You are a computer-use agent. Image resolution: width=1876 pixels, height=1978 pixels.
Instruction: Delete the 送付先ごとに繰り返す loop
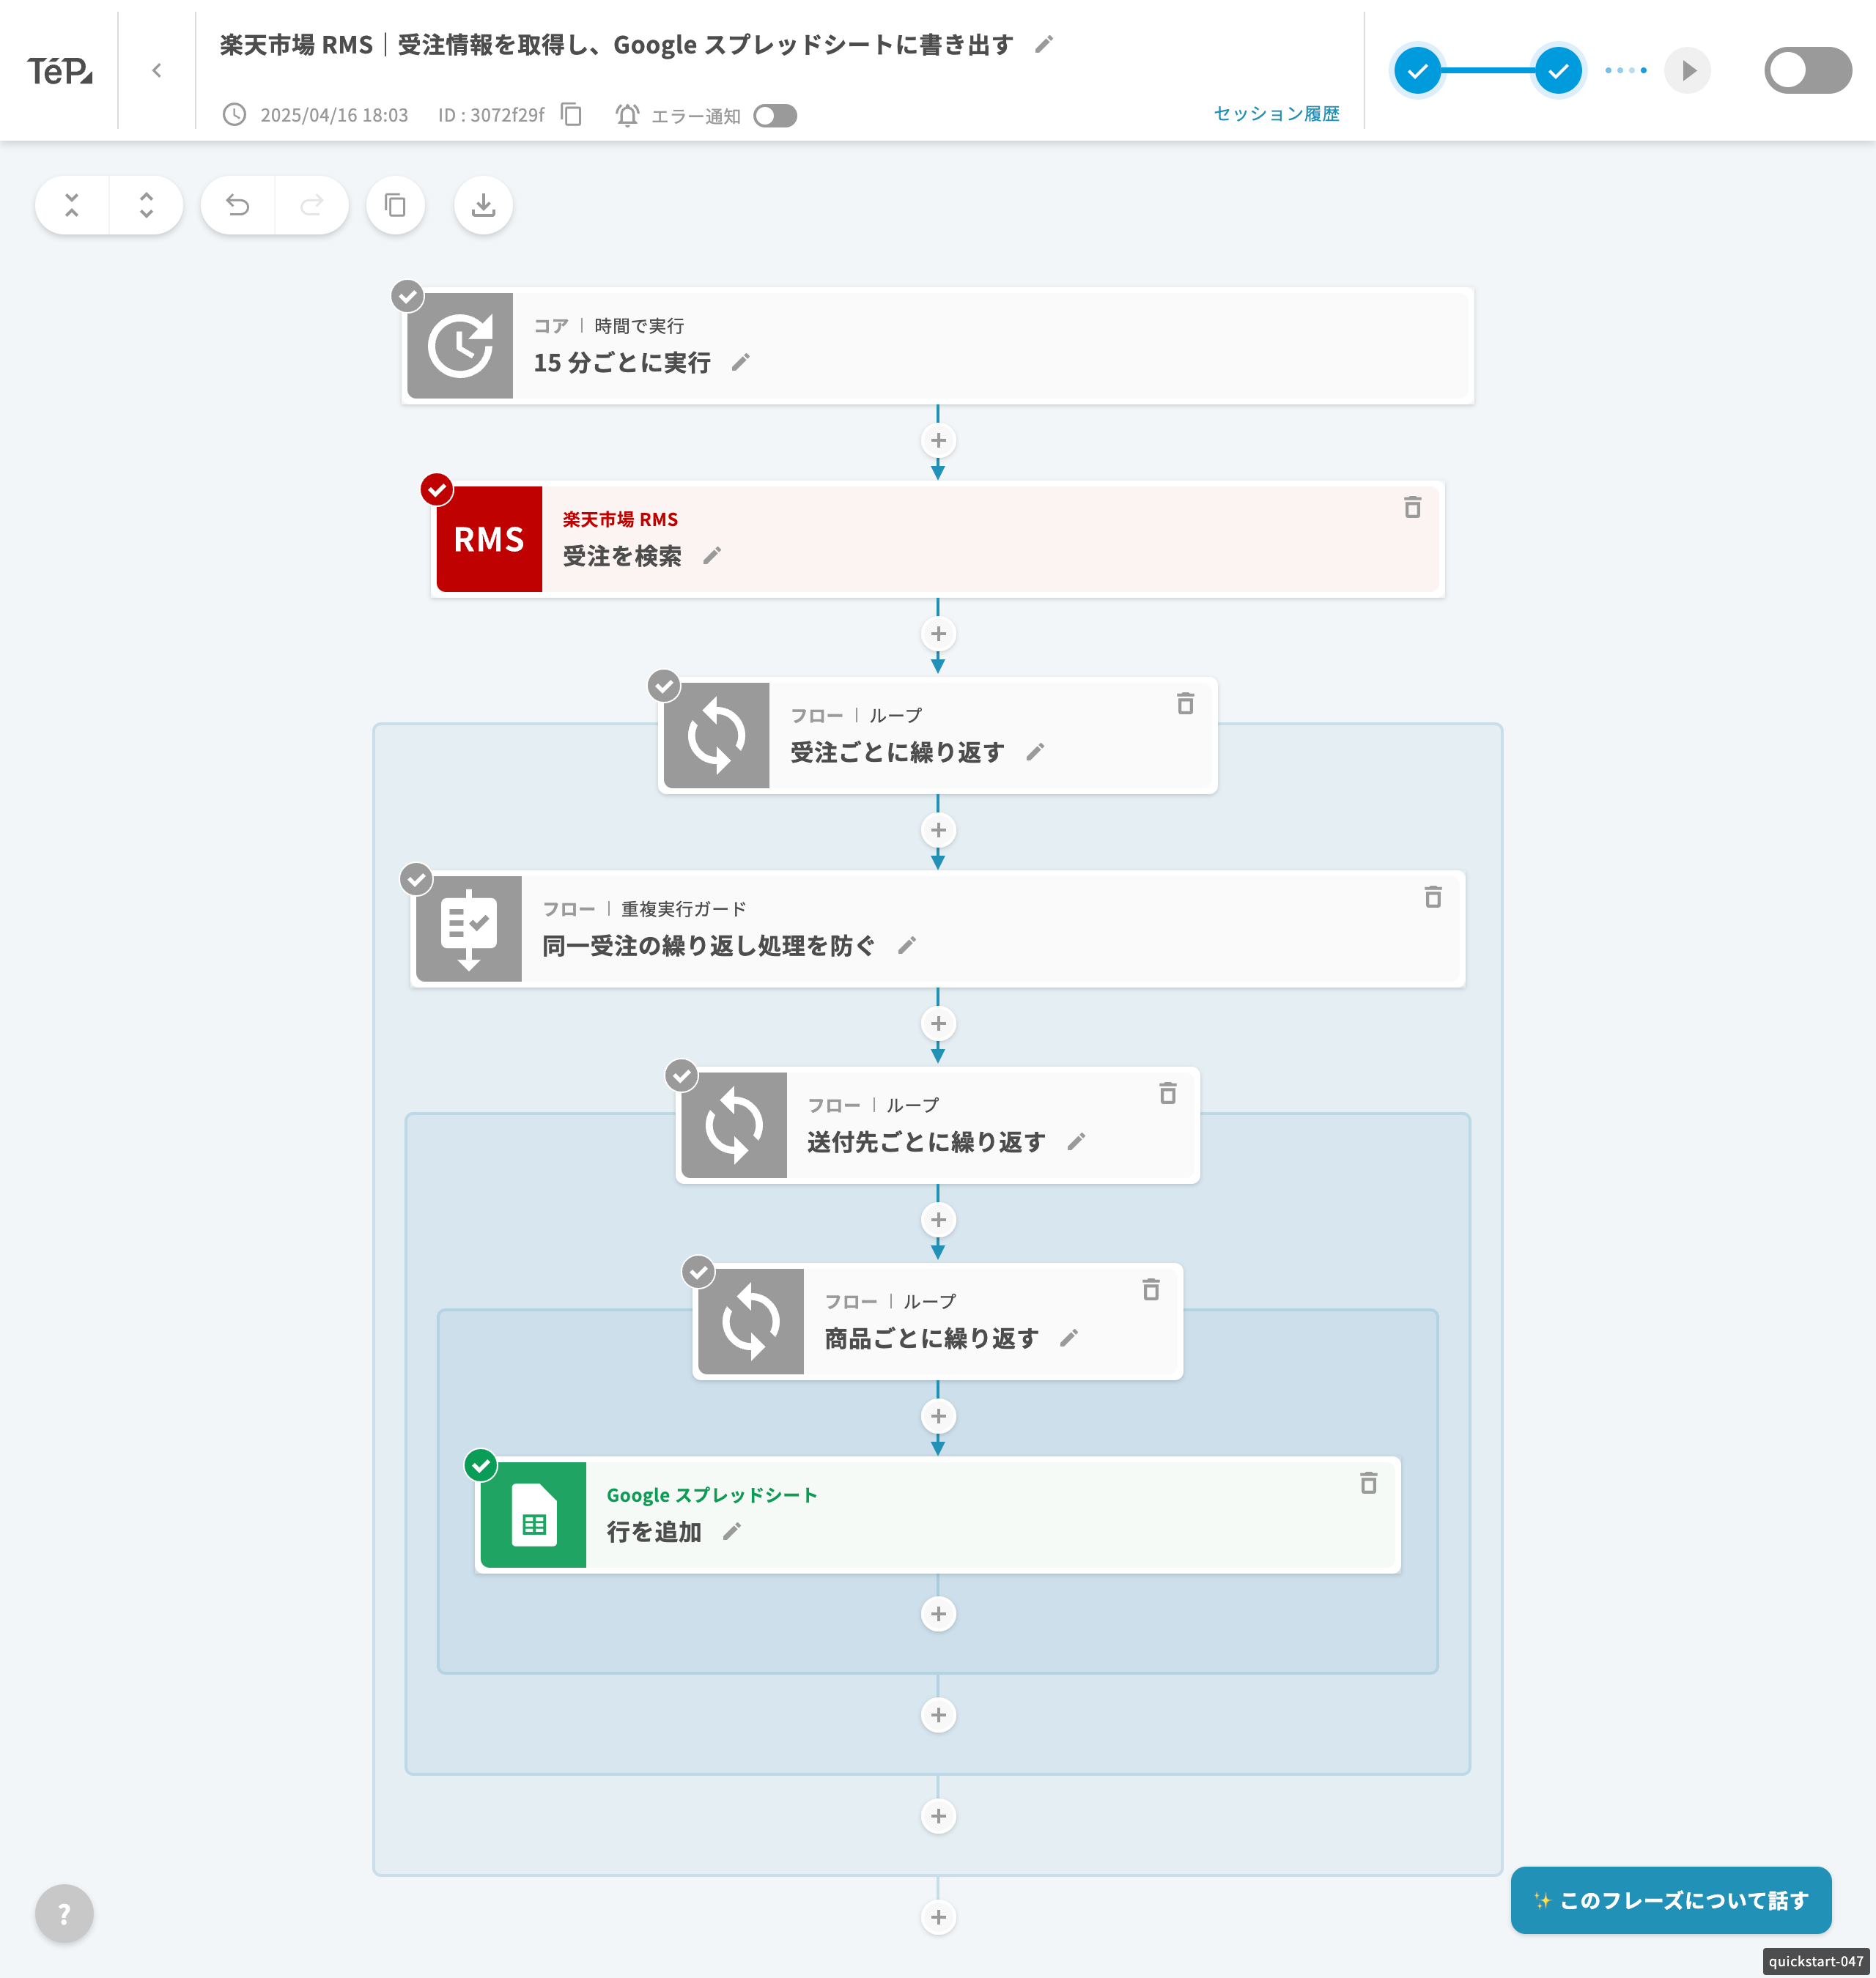click(x=1168, y=1092)
